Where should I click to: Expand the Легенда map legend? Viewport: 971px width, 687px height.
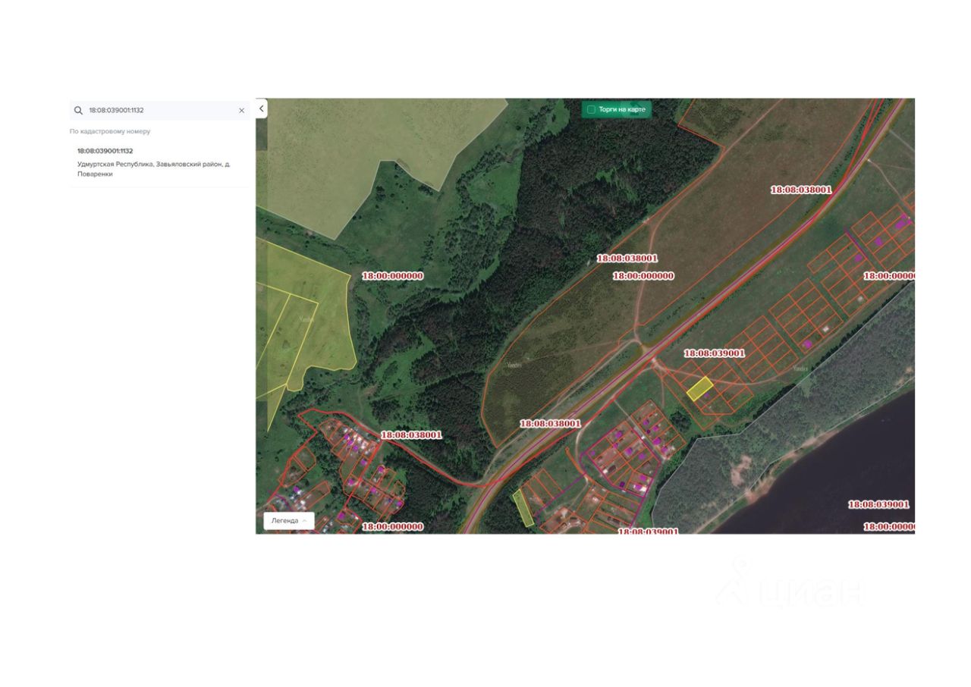coord(289,521)
